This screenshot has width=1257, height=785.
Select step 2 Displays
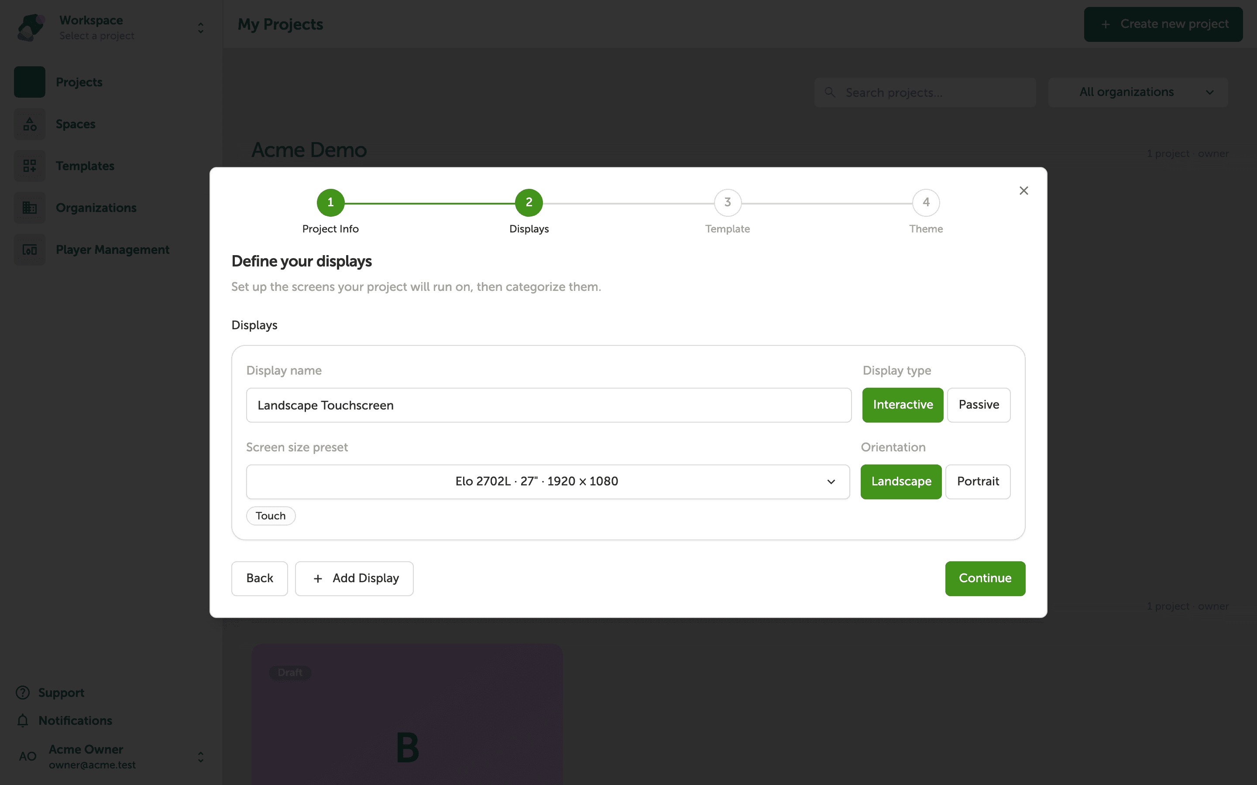pos(529,202)
